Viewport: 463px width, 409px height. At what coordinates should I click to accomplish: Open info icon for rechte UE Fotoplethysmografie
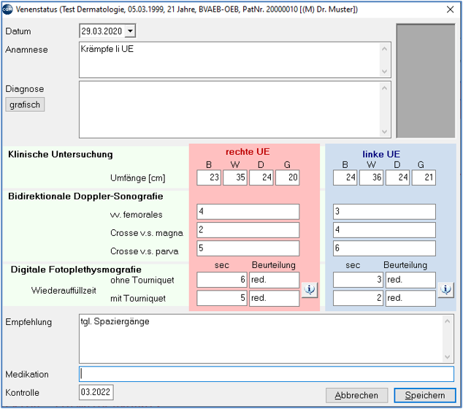click(x=310, y=290)
